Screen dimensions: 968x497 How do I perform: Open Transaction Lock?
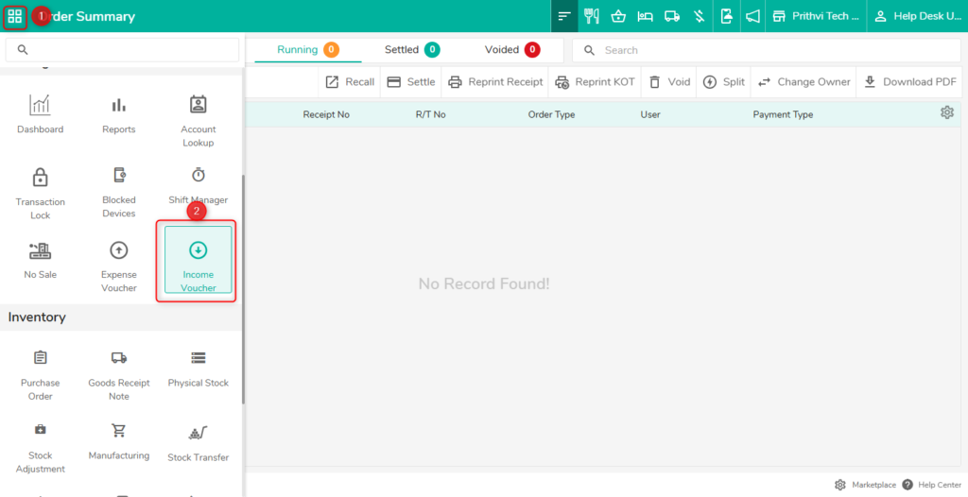point(40,193)
